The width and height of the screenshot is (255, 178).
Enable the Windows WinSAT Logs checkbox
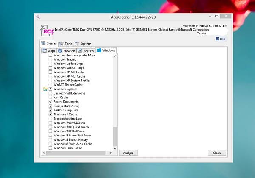pos(51,68)
